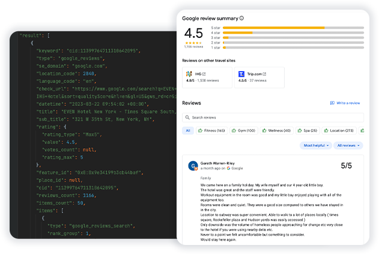Click the "datetime" line in JSON

pyautogui.click(x=92, y=104)
